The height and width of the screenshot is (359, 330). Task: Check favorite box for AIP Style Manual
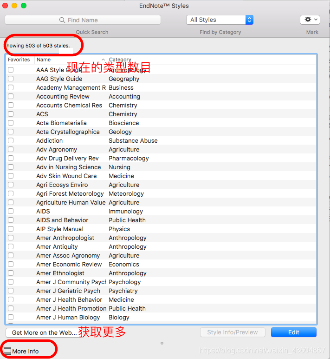11,229
